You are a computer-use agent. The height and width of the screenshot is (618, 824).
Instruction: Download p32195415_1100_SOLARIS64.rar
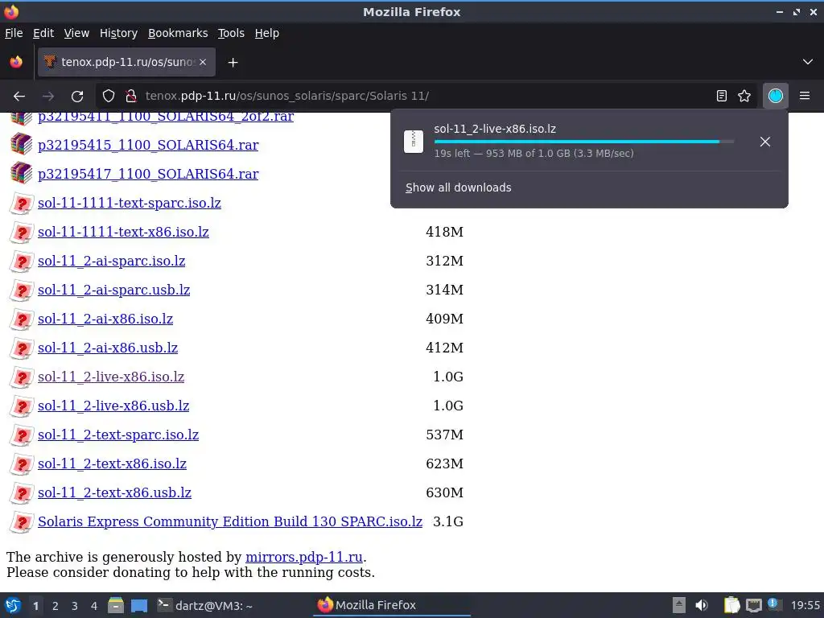point(148,145)
